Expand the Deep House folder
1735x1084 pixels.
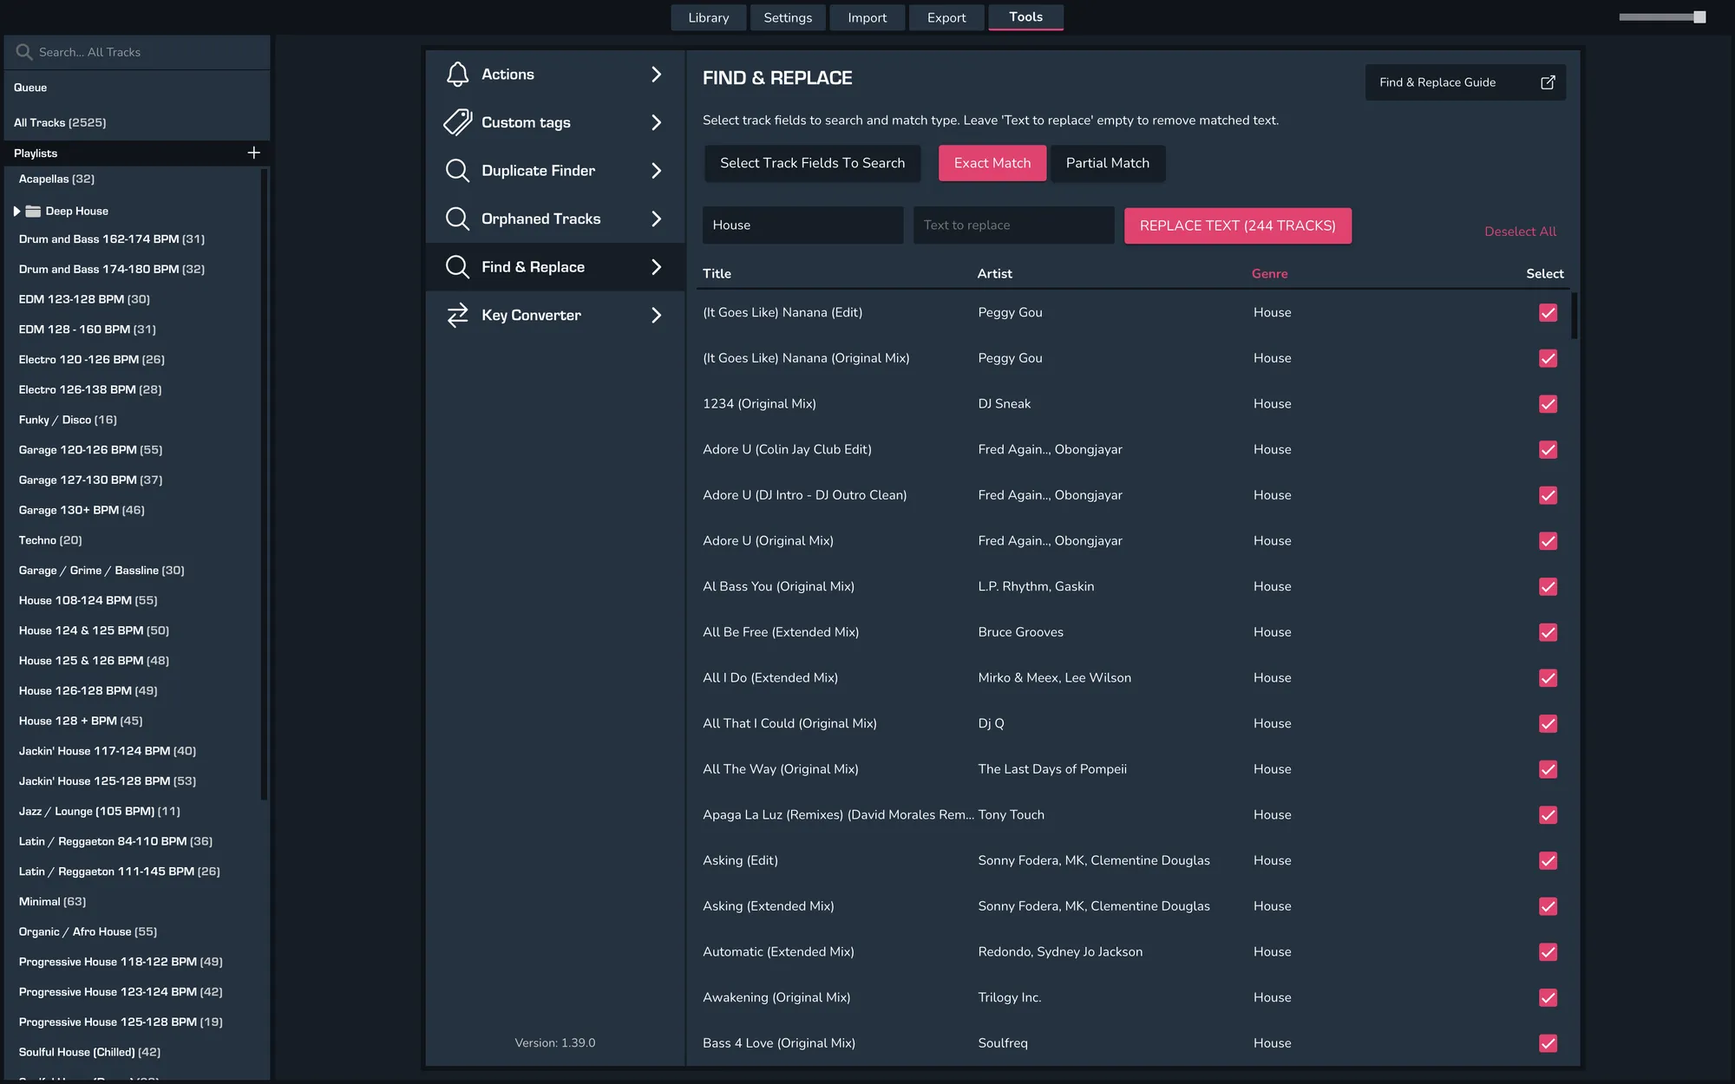tap(16, 211)
